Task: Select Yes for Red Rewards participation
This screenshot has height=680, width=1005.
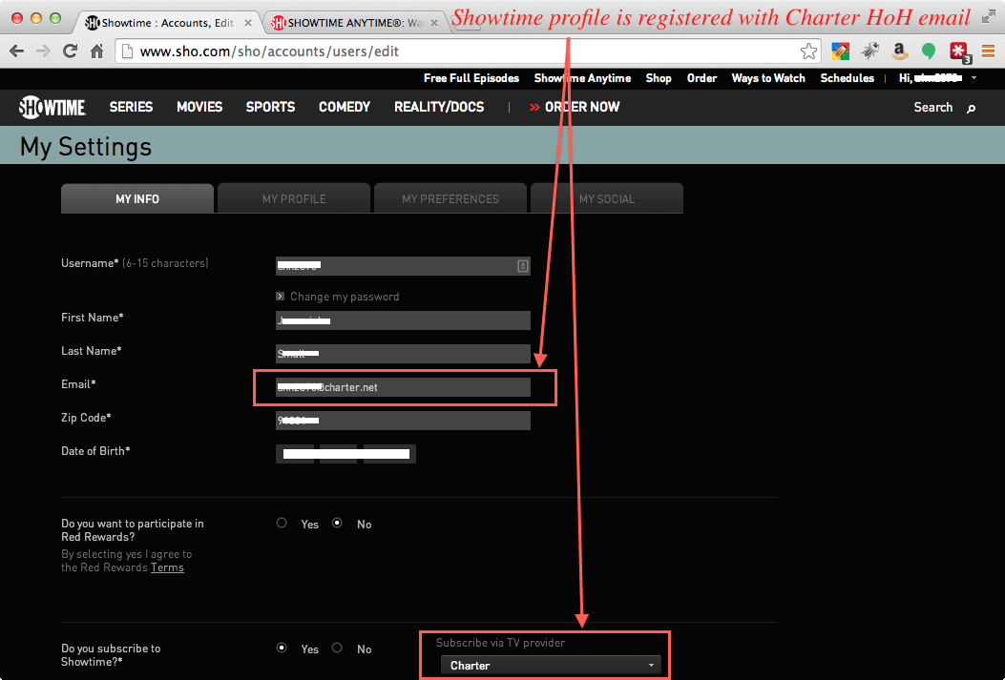Action: [x=282, y=524]
